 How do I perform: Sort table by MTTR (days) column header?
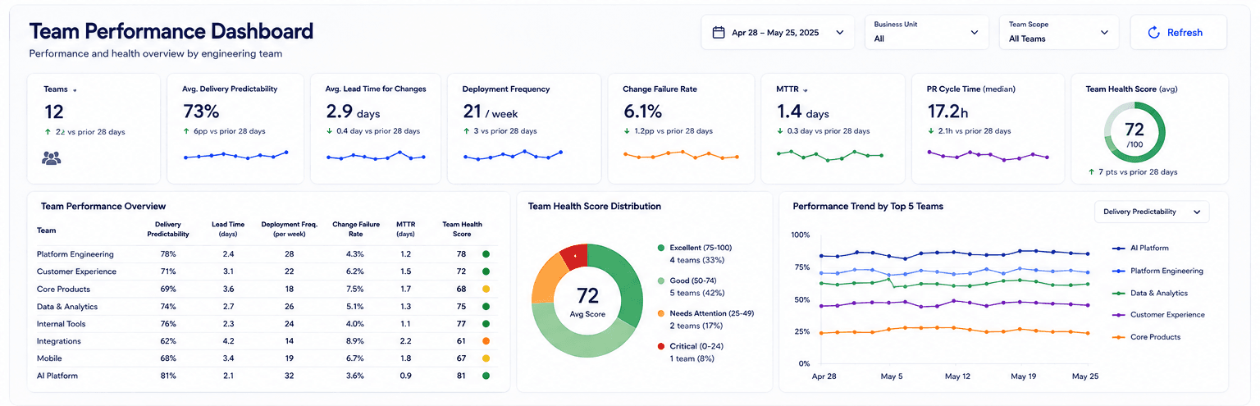pos(406,229)
